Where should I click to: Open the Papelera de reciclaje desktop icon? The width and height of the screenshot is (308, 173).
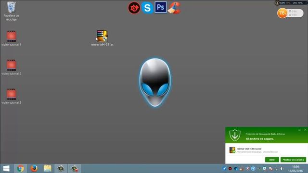[x=11, y=11]
